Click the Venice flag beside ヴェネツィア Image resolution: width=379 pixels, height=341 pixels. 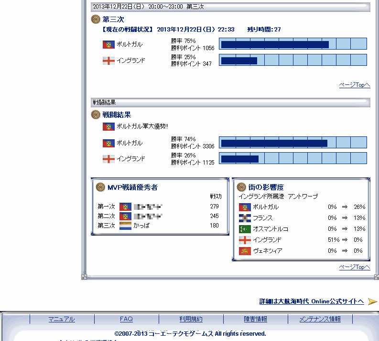(x=245, y=251)
